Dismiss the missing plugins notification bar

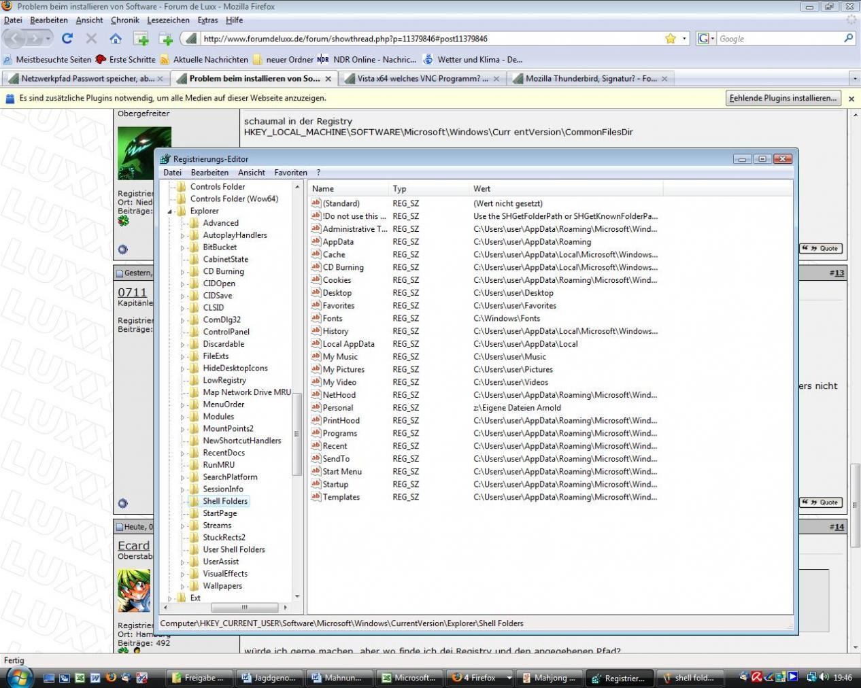point(851,99)
